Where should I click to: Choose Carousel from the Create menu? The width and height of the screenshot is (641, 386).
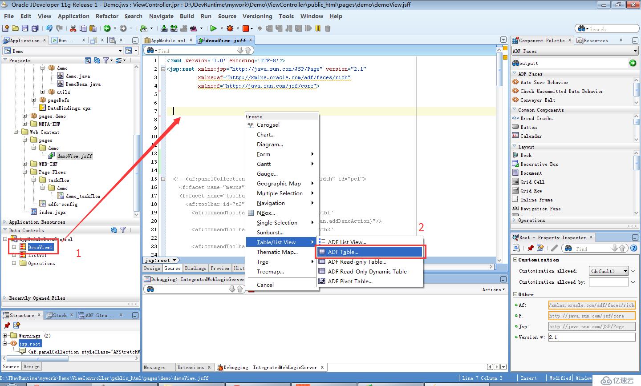click(x=268, y=125)
